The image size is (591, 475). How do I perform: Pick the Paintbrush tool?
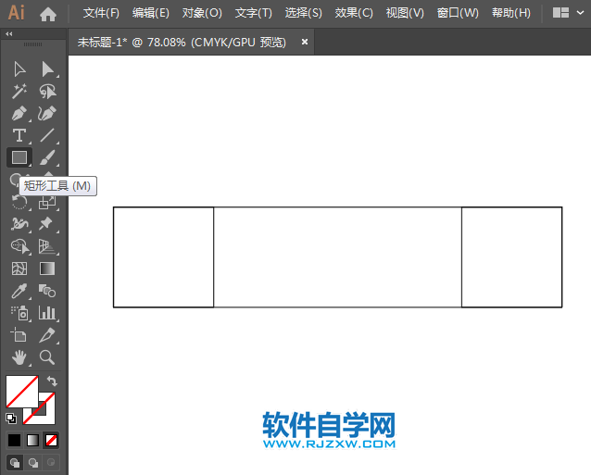click(47, 157)
